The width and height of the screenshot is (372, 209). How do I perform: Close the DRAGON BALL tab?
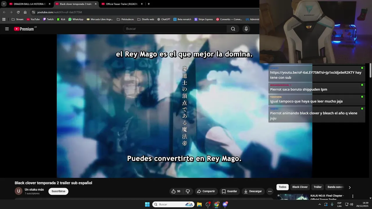click(49, 4)
